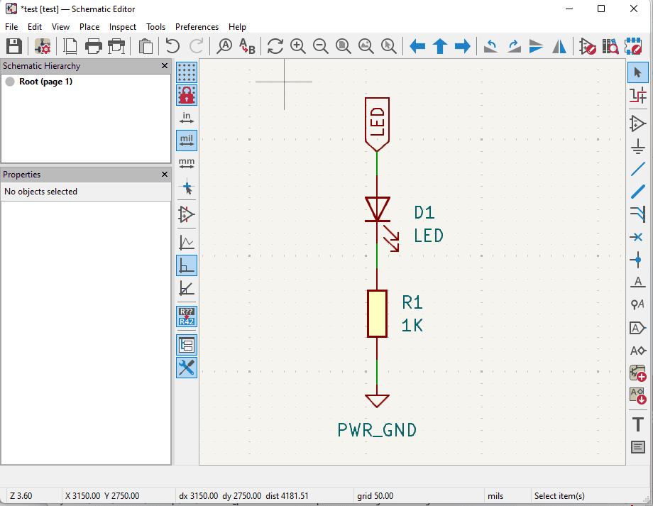Zoom in on the schematic
This screenshot has width=653, height=506.
coord(298,46)
